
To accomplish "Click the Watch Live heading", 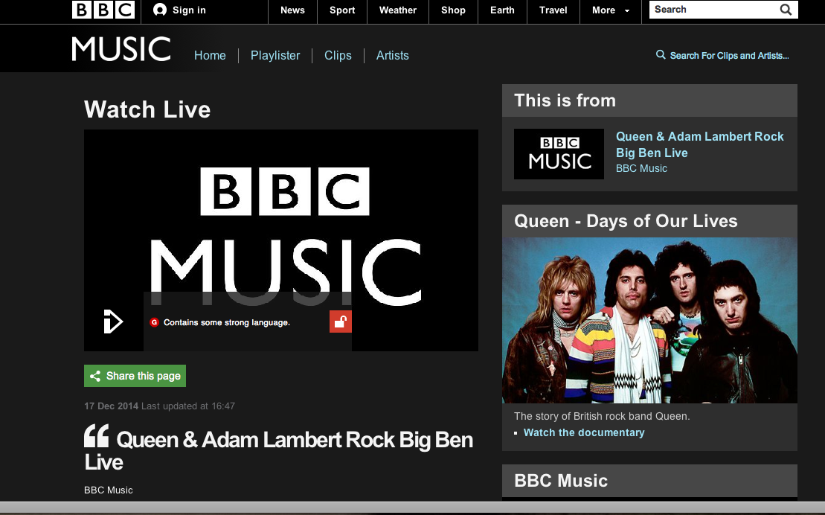I will (x=147, y=109).
